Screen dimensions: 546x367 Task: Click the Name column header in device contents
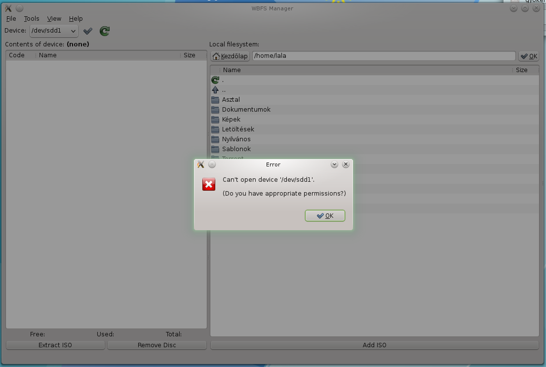click(107, 55)
